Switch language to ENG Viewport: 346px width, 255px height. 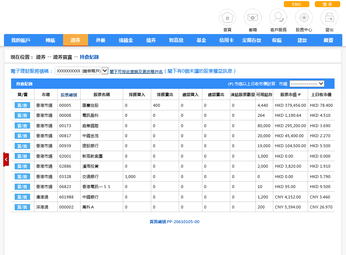[x=296, y=4]
